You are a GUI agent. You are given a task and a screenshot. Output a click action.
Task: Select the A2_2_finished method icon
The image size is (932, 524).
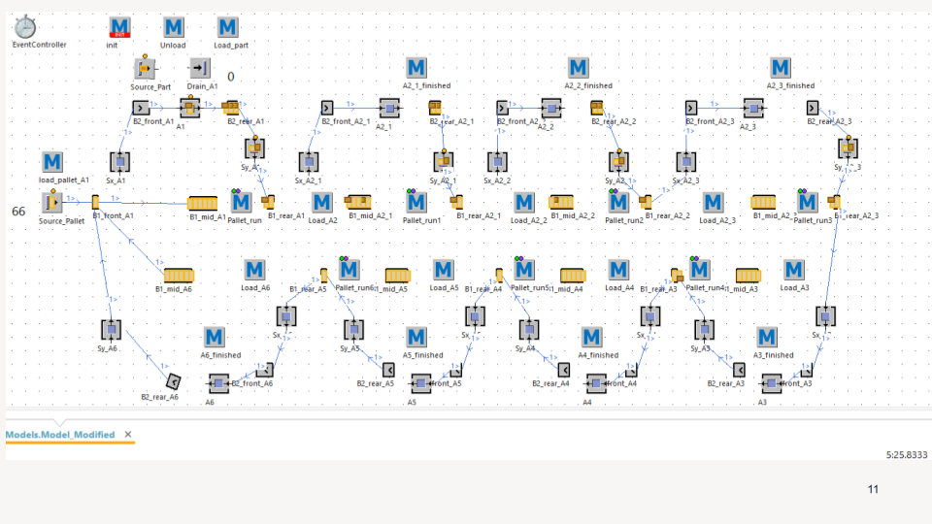(578, 68)
